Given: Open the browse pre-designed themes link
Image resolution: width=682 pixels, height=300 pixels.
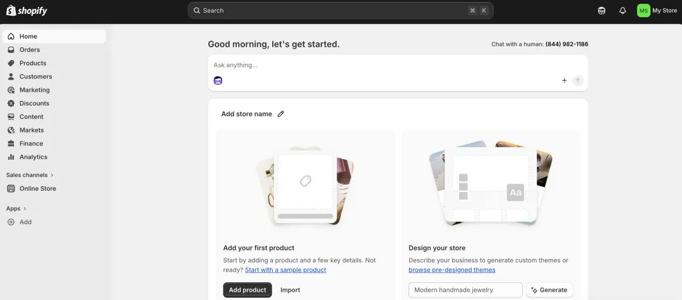Looking at the screenshot, I should 452,270.
